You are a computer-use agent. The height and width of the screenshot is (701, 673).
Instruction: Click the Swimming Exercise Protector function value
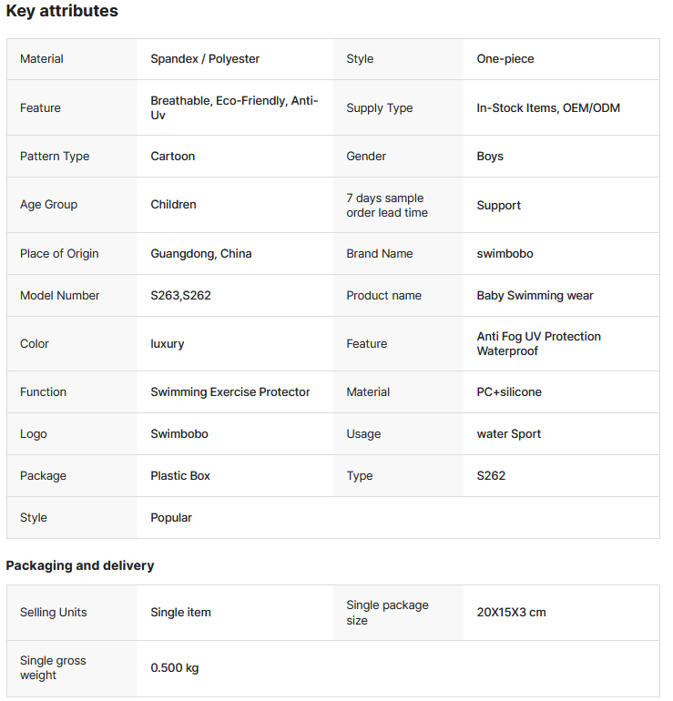click(230, 392)
